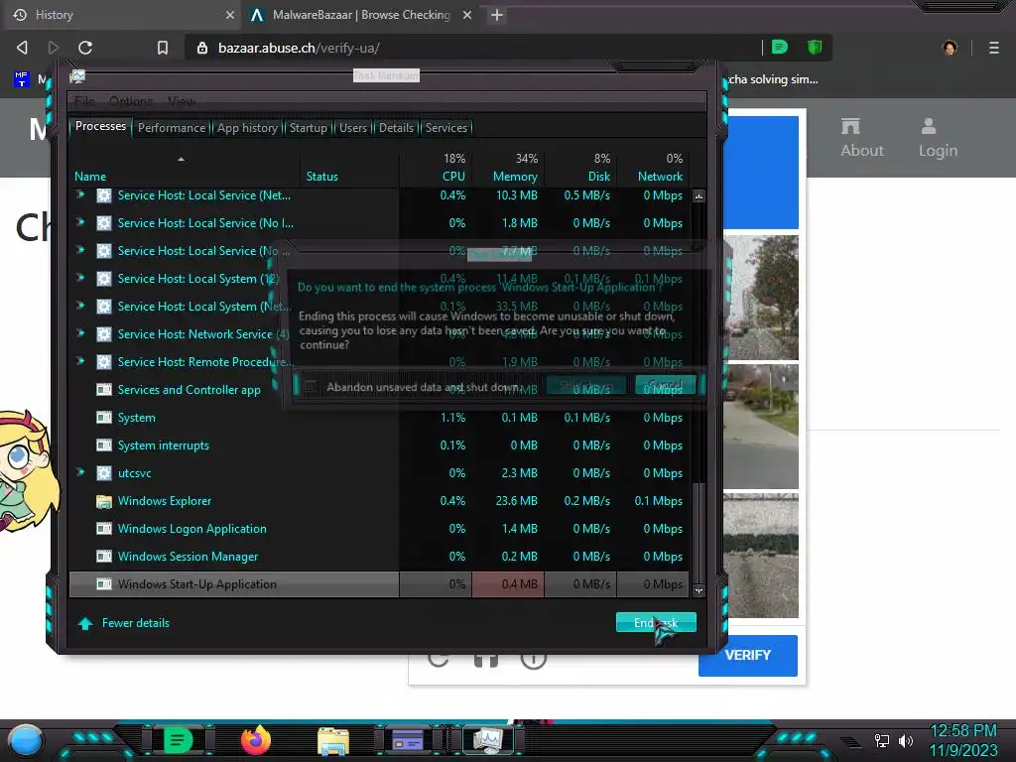
Task: Open the Details tab
Action: click(x=396, y=128)
